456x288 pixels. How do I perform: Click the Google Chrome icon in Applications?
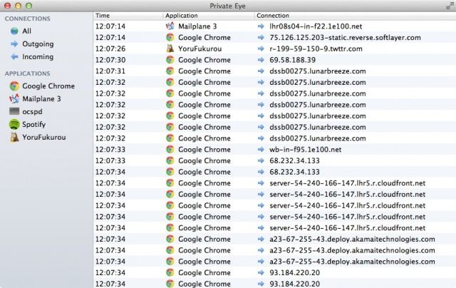(x=14, y=86)
